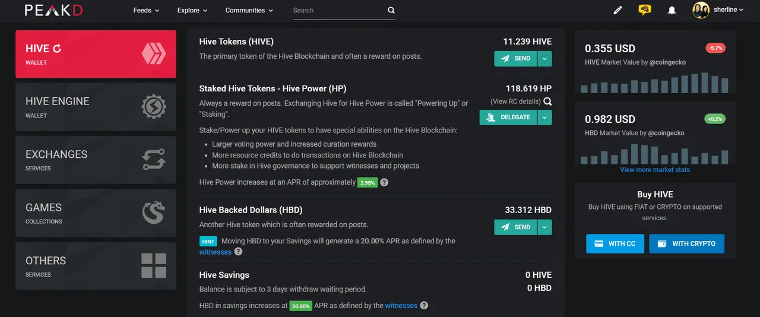Click the dragon games icon

click(x=154, y=213)
